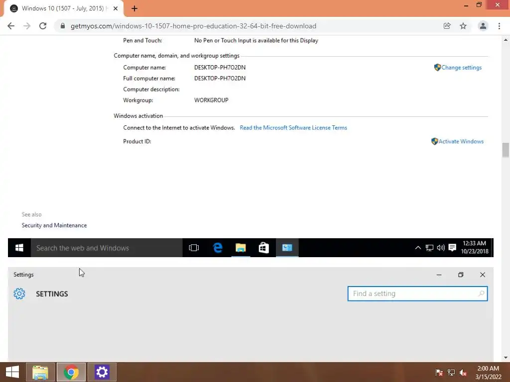Open the Settings gear app on host taskbar
The image size is (510, 382).
pyautogui.click(x=102, y=372)
